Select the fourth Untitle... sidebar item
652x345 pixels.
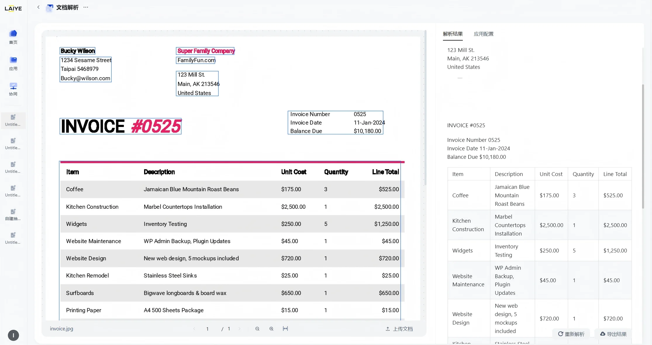13,191
